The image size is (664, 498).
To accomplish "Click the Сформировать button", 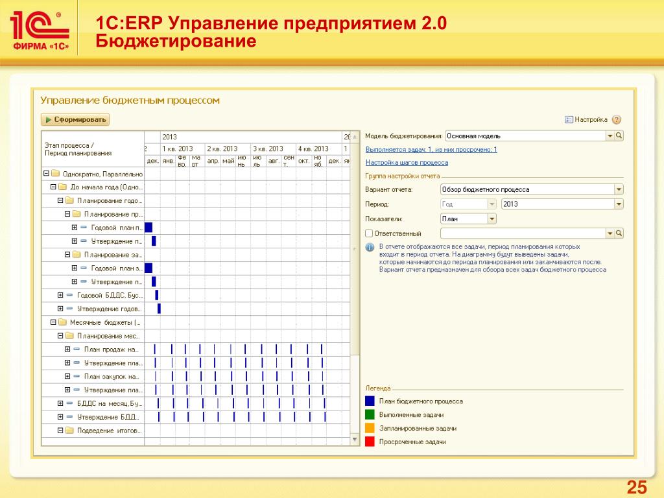I will [75, 119].
